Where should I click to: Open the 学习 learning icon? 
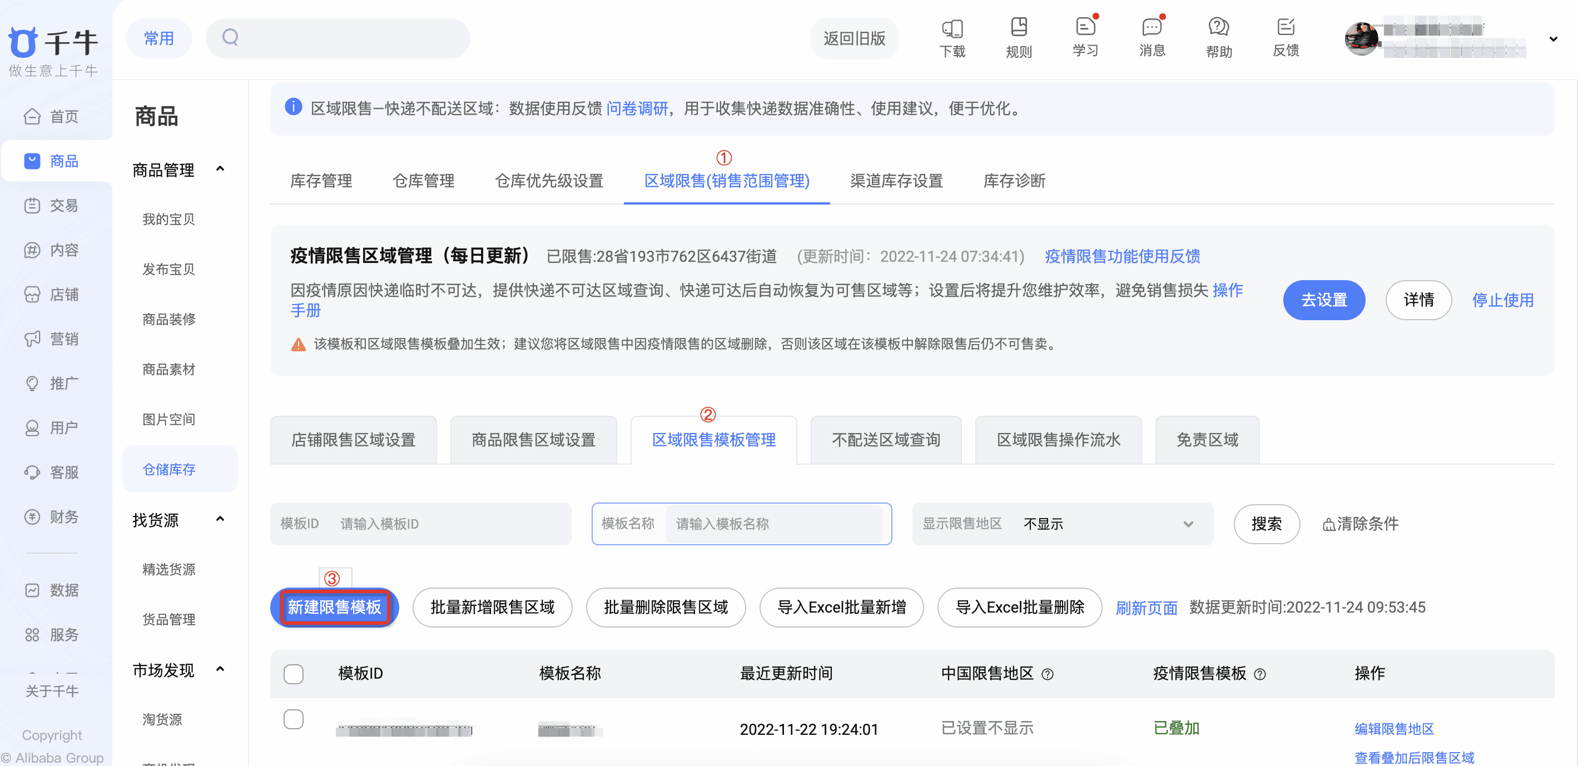click(x=1085, y=37)
